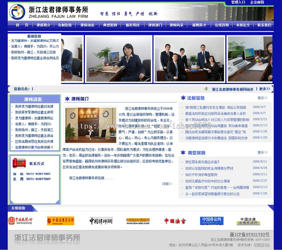Viewport: 282px width, 250px height.
Task: Open 更多 in the announcement bar
Action: [x=264, y=89]
